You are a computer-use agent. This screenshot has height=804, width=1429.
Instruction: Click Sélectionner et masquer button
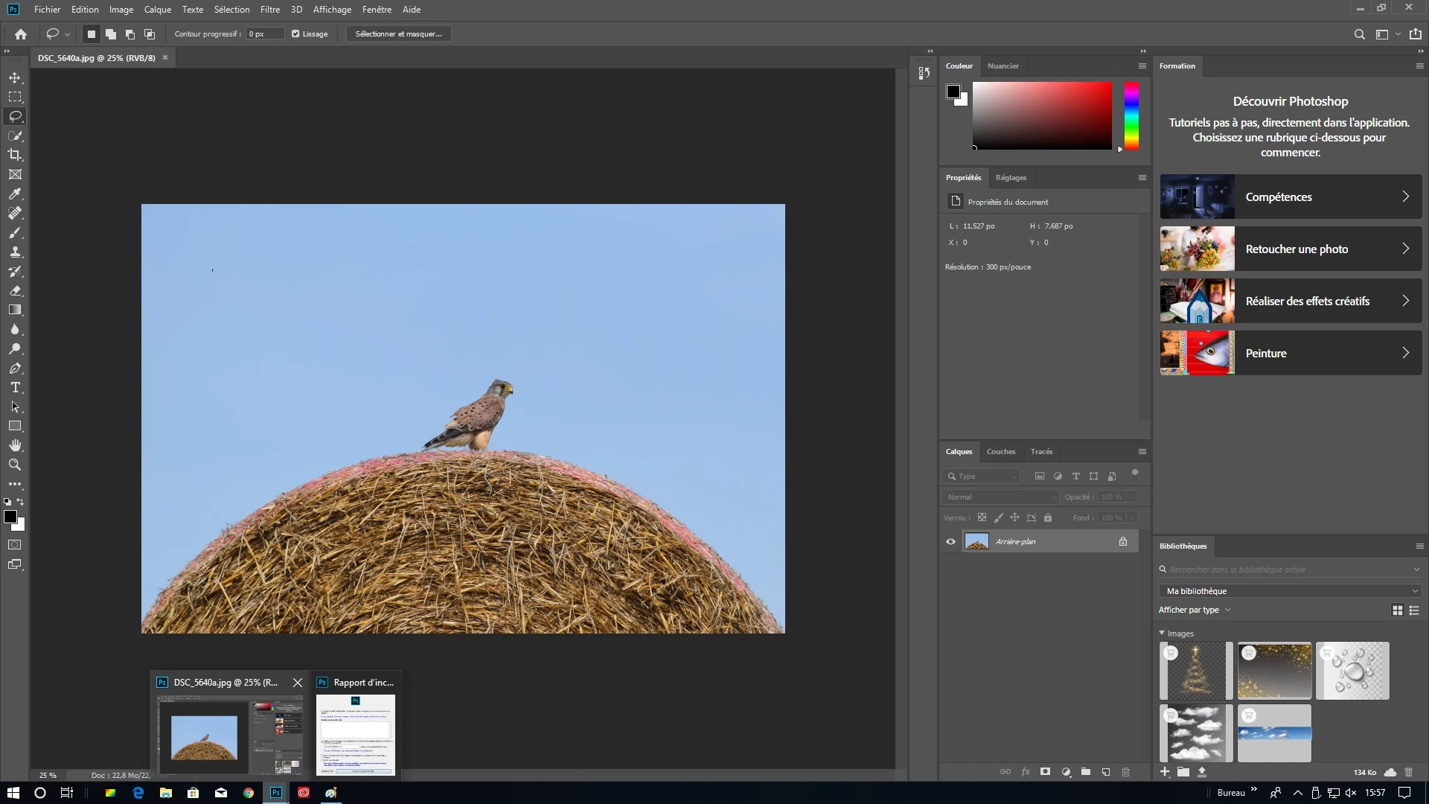(398, 33)
